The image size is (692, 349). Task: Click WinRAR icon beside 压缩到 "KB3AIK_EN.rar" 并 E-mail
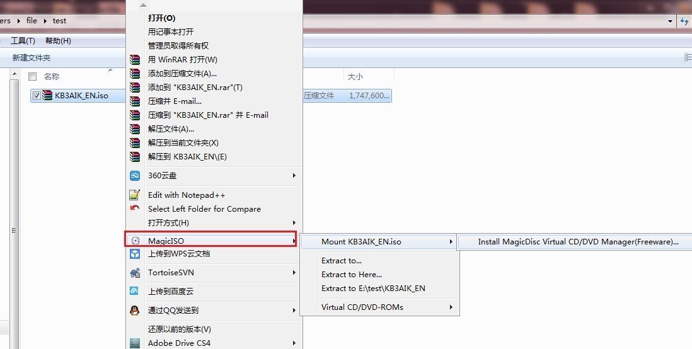click(x=135, y=115)
